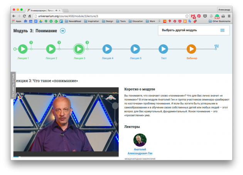
Task: Open Лекция 5 blue play icon
Action: click(x=135, y=49)
